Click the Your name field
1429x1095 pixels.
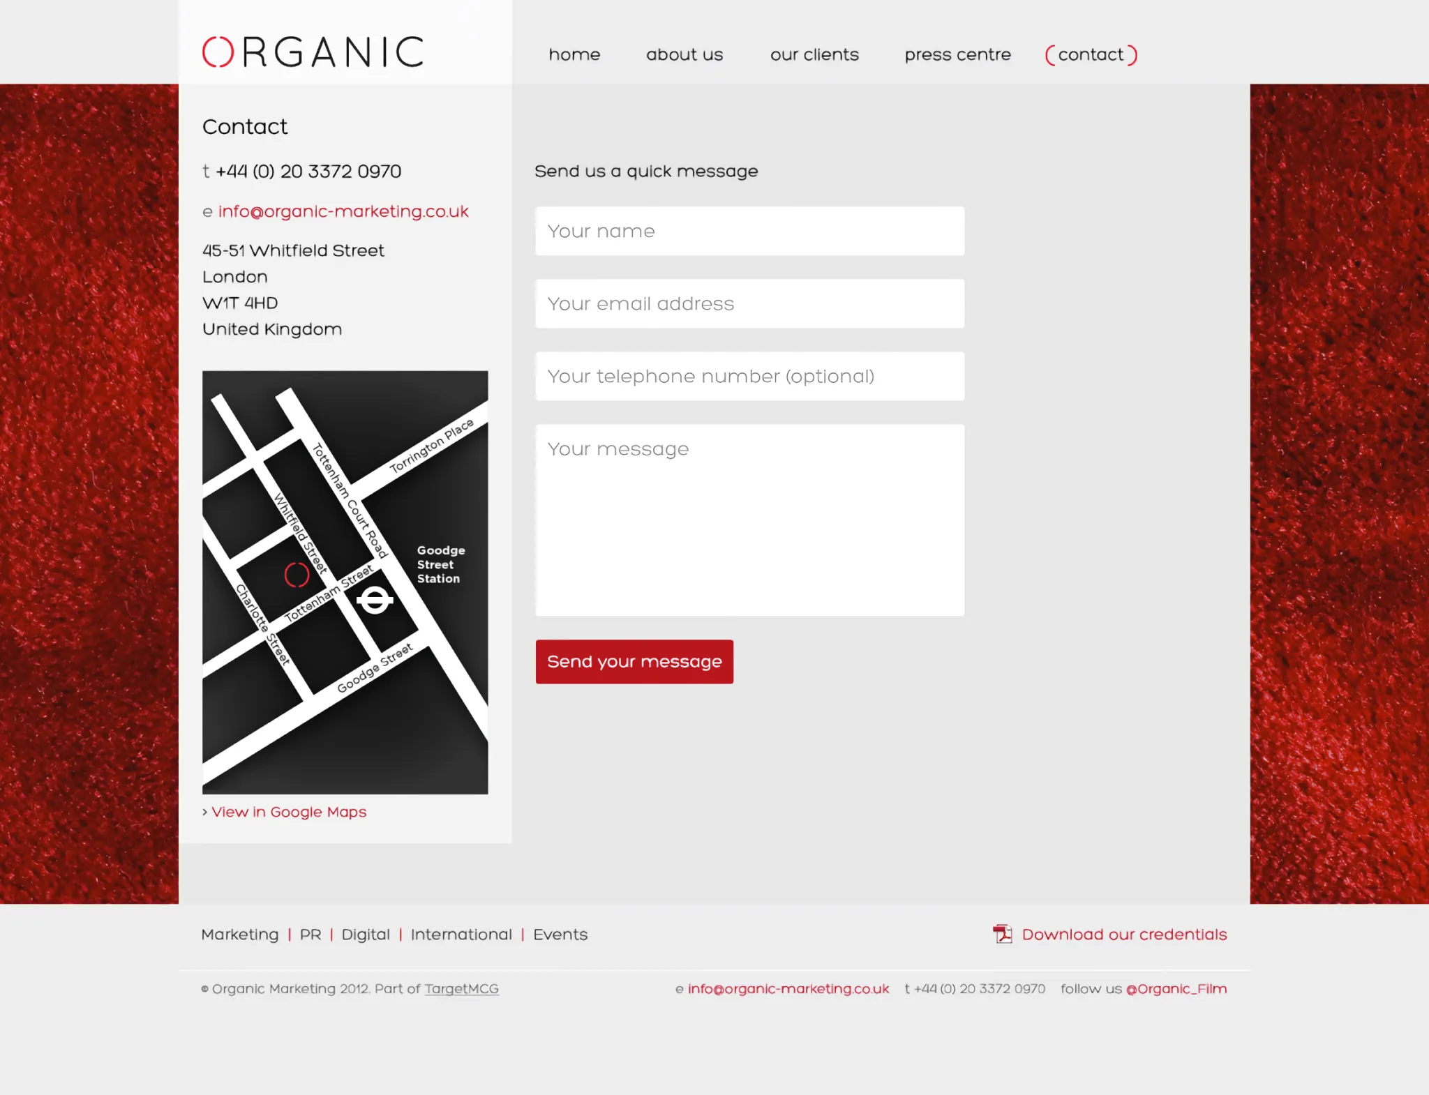tap(749, 231)
